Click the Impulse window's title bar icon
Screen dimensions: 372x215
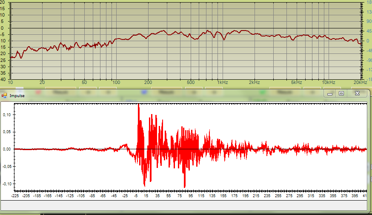tap(4, 96)
